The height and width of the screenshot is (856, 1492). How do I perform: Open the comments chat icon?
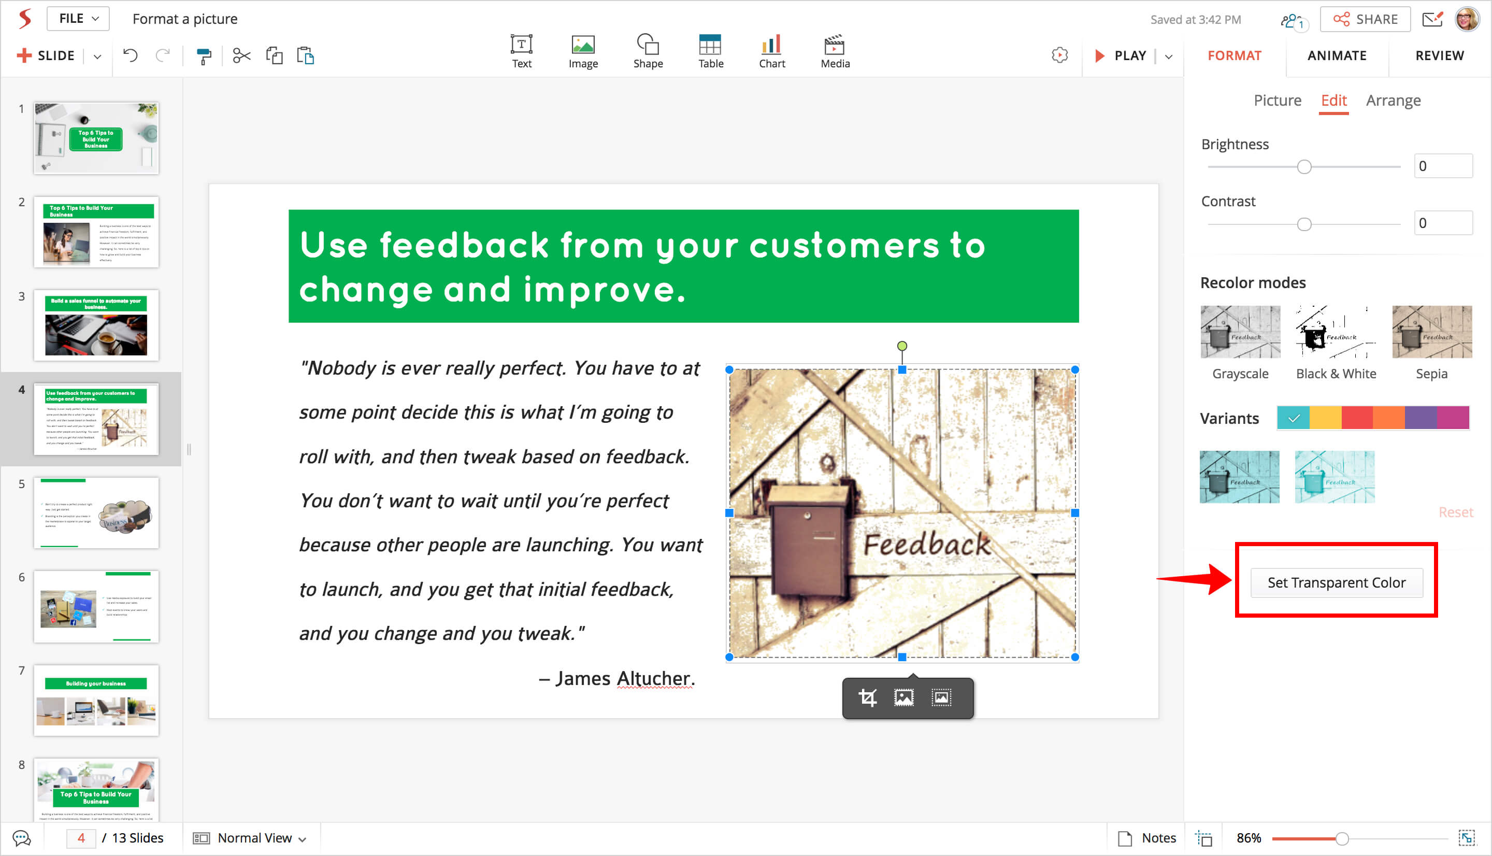(x=22, y=838)
